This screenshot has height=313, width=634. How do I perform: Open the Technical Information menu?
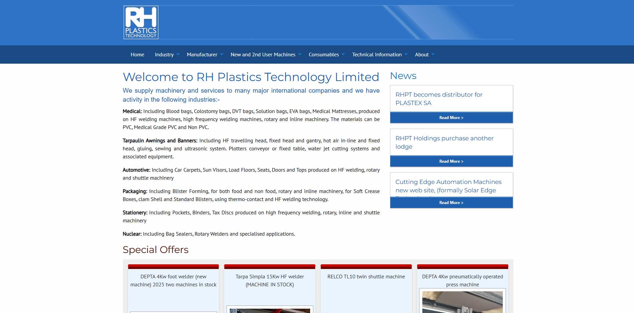click(x=377, y=55)
